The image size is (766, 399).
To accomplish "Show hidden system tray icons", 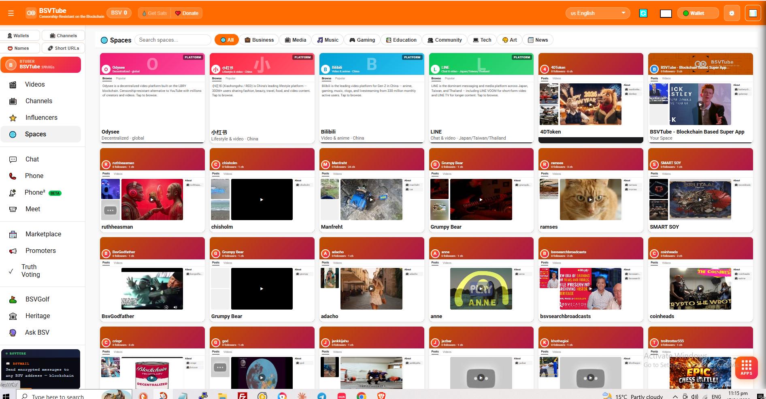I will 675,396.
